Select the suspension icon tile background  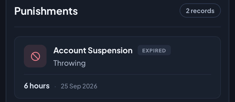35,56
